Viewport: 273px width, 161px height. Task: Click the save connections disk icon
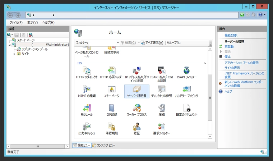[17, 34]
